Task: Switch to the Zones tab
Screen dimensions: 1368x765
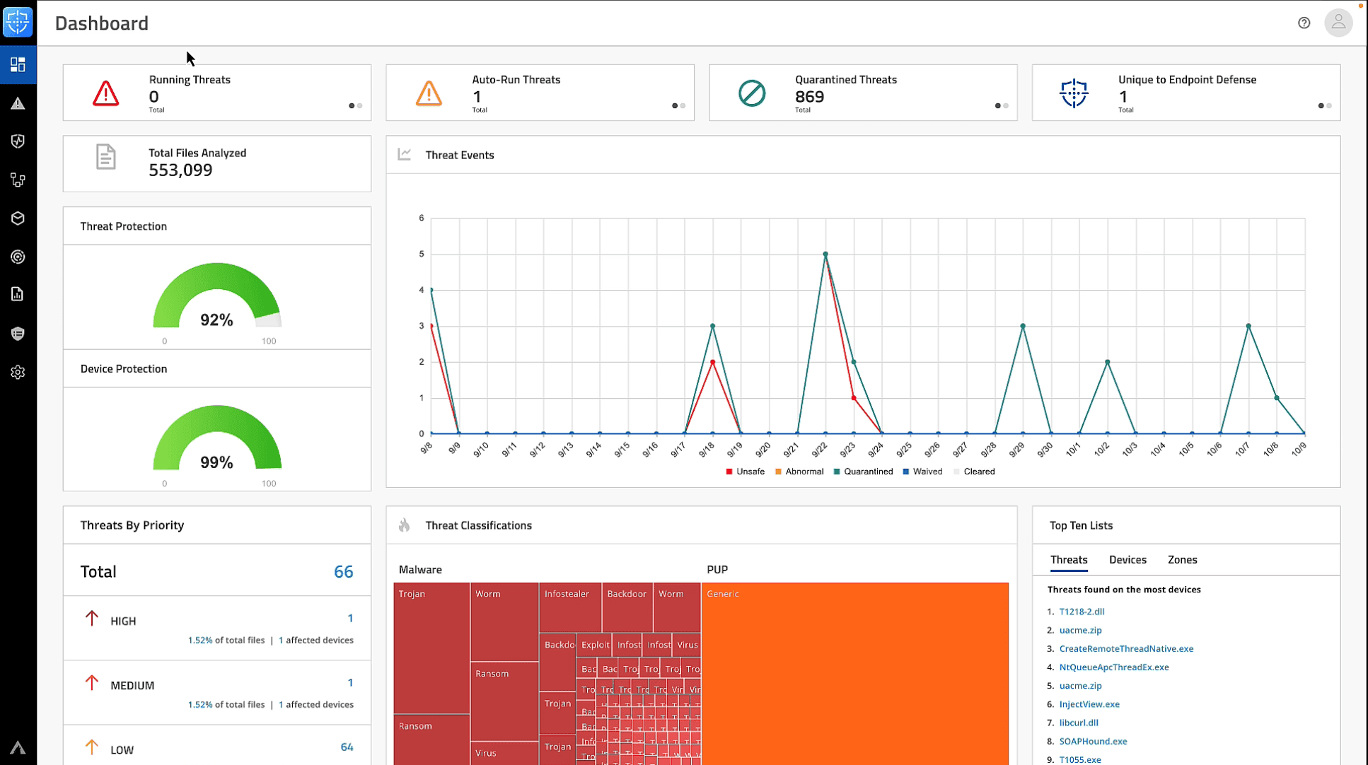Action: 1182,560
